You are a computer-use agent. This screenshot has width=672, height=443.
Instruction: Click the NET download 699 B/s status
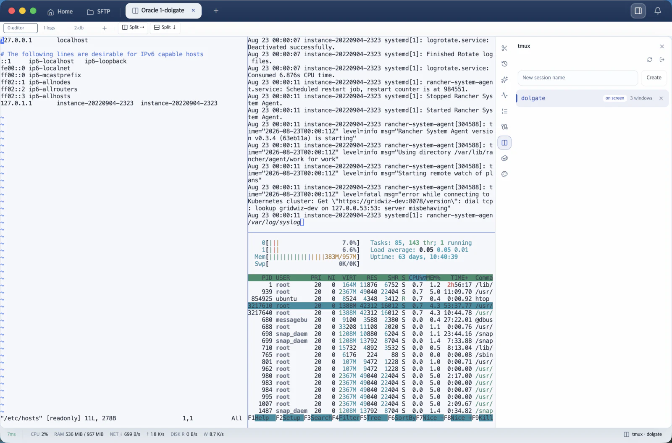pyautogui.click(x=125, y=434)
